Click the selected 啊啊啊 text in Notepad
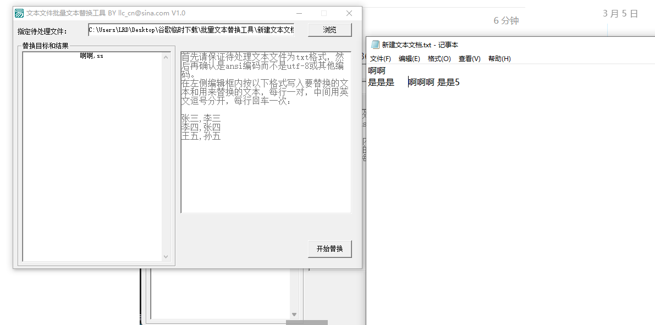The image size is (655, 325). tap(421, 82)
